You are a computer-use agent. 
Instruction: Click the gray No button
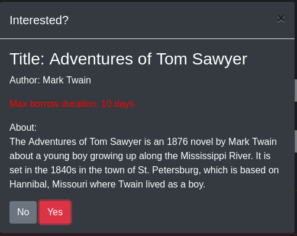[x=23, y=212]
